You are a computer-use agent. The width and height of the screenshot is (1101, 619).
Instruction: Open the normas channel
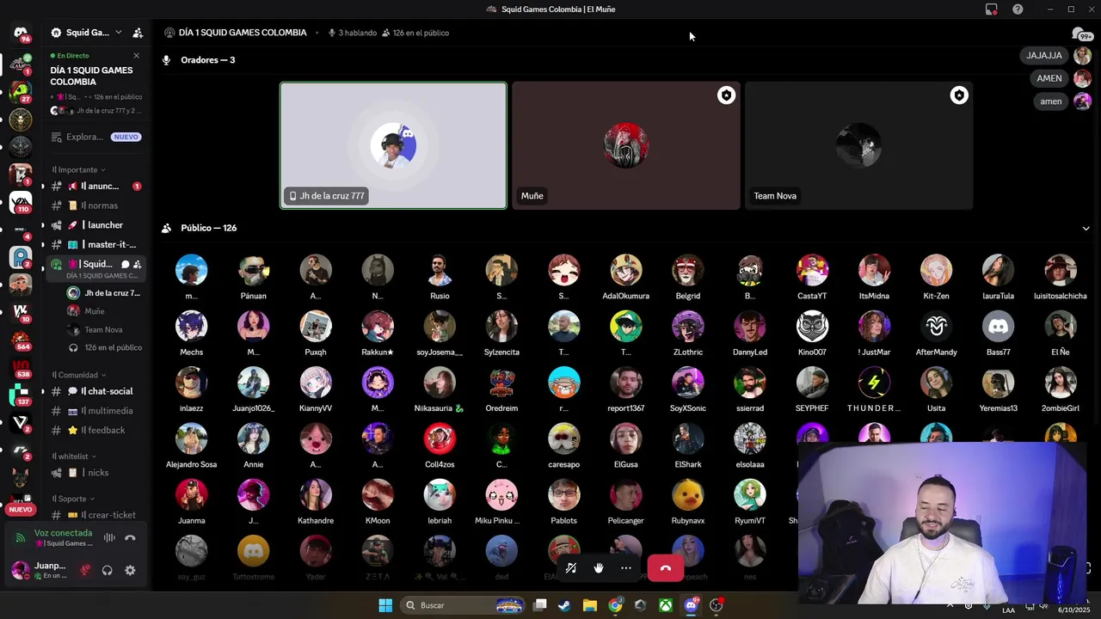(95, 205)
